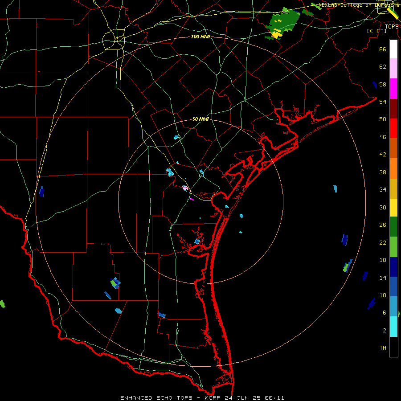401x401 pixels.
Task: Click the white swatch in the tops legend
Action: click(393, 49)
